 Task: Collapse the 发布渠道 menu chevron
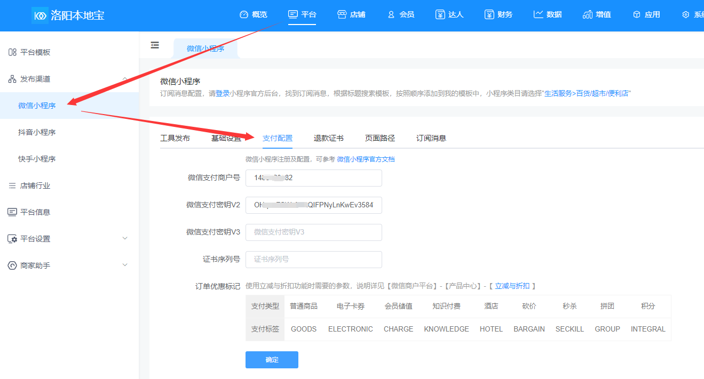125,79
